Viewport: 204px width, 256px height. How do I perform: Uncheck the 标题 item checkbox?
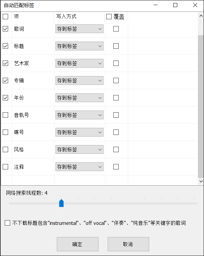pyautogui.click(x=5, y=46)
